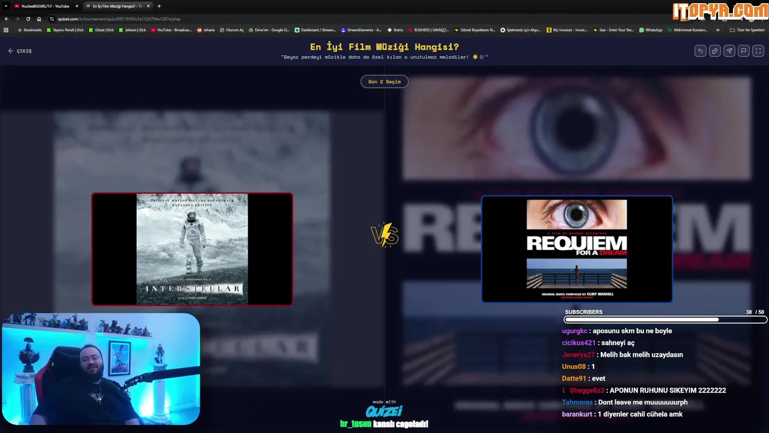This screenshot has width=769, height=433.
Task: Expand hidden bookmarks overflow chevron
Action: click(717, 29)
